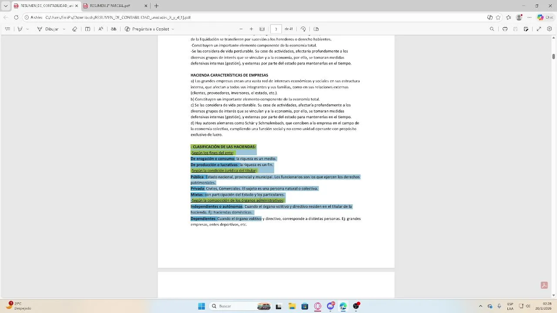Click the text 'De erogación o consumo:'
Viewport: 557px width, 313px height.
click(213, 159)
